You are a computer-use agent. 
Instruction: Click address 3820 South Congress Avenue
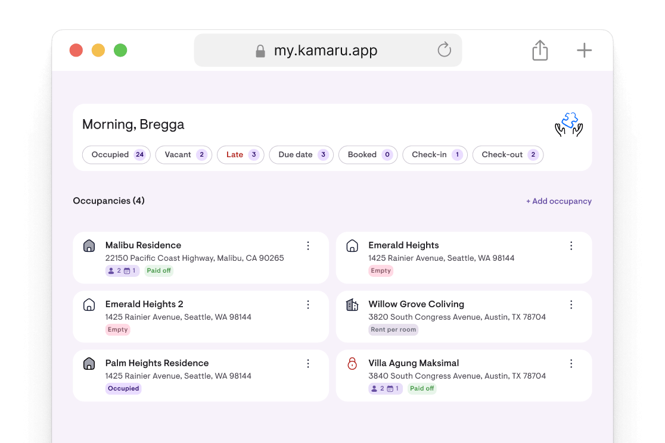click(x=457, y=317)
